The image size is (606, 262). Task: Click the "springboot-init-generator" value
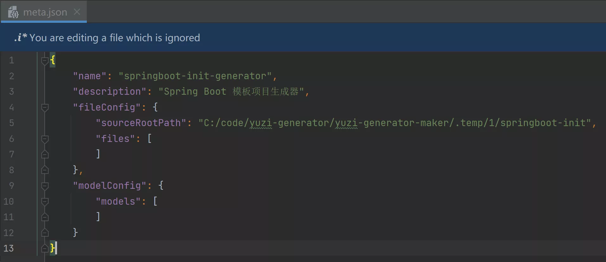pyautogui.click(x=195, y=76)
